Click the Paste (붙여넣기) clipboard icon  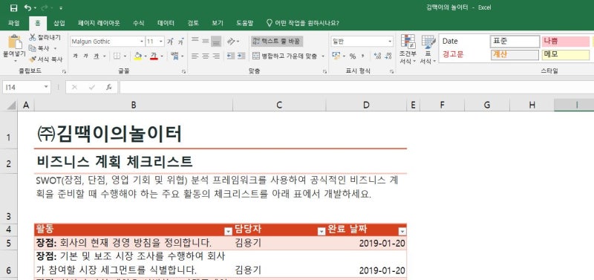pyautogui.click(x=14, y=42)
